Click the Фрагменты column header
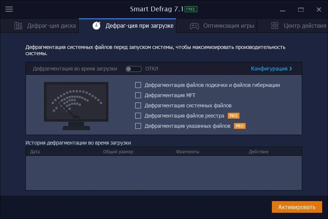The width and height of the screenshot is (328, 219). click(x=187, y=152)
